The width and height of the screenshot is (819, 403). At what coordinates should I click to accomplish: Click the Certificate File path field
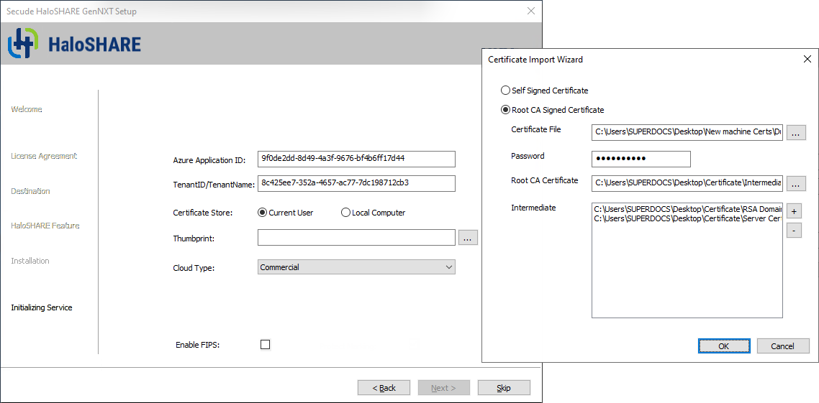click(687, 133)
